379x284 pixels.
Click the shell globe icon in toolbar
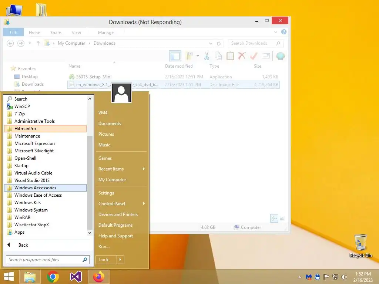[x=281, y=56]
